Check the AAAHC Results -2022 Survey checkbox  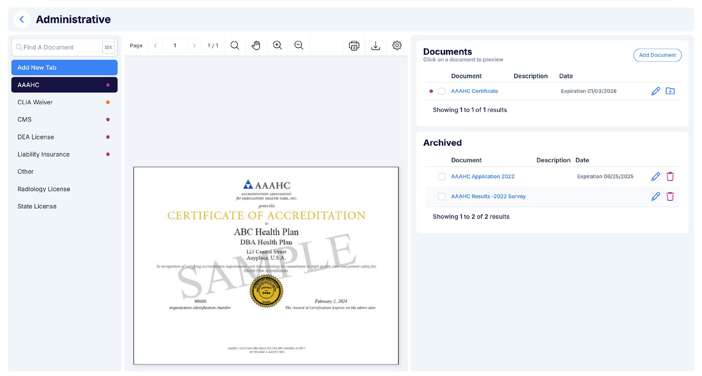tap(442, 197)
